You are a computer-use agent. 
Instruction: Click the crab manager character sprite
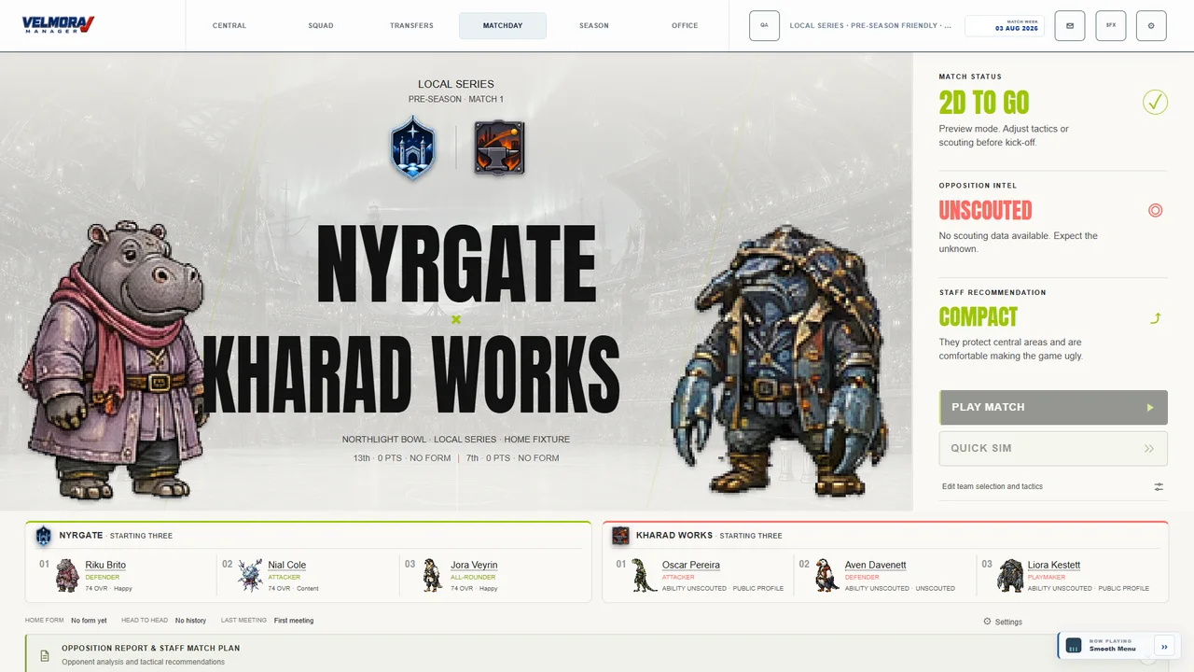[x=777, y=359]
